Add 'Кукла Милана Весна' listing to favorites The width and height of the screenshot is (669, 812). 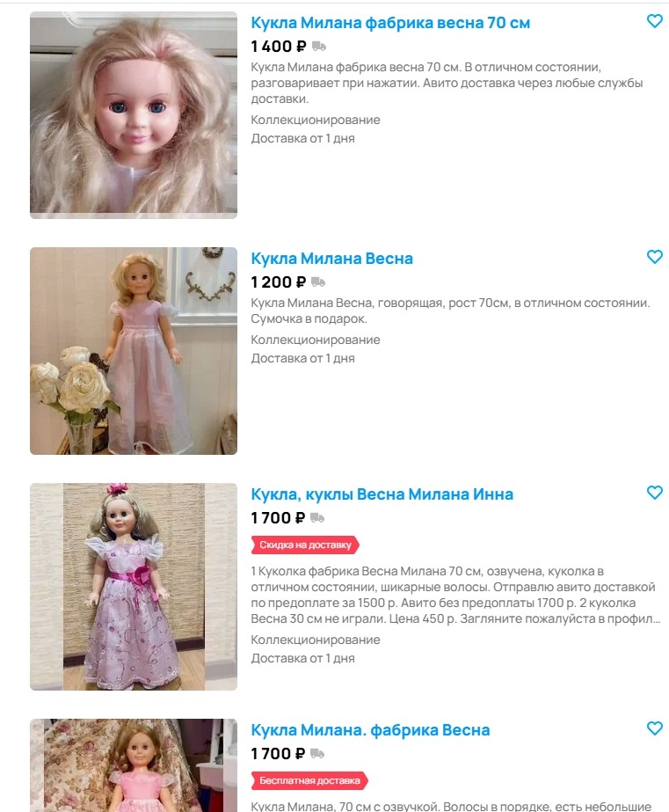pos(655,257)
